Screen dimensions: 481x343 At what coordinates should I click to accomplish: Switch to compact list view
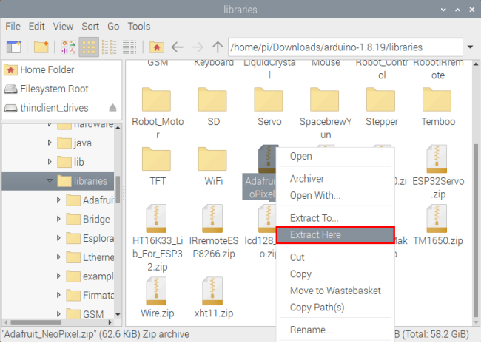pos(110,47)
